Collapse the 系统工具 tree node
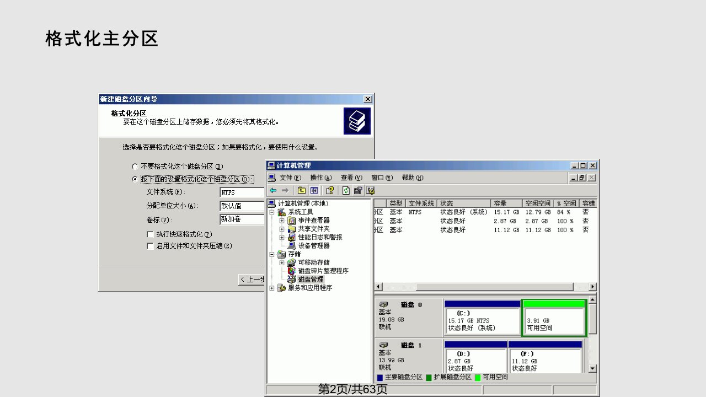This screenshot has height=397, width=706. (x=271, y=212)
